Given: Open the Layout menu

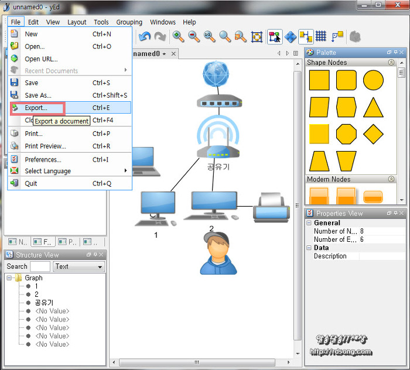Looking at the screenshot, I should pos(77,22).
